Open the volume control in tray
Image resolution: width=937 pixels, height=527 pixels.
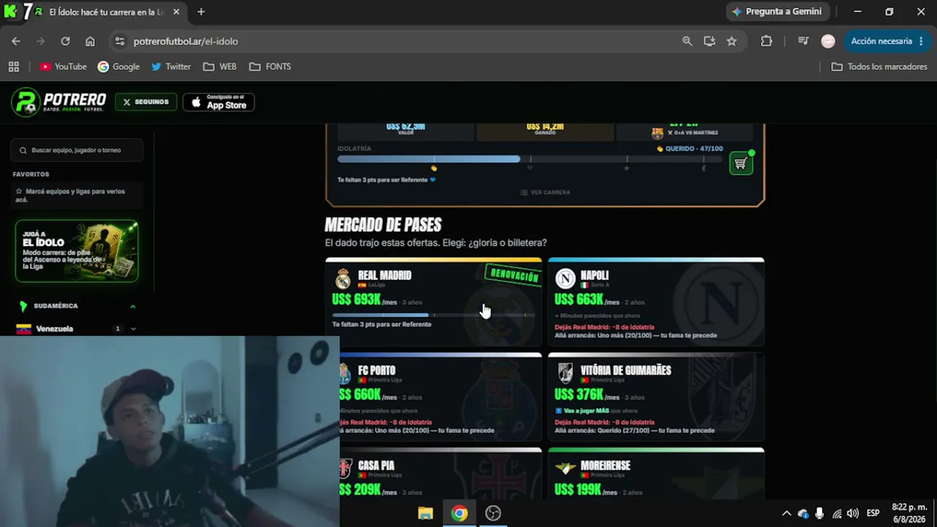(852, 513)
